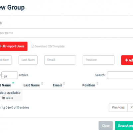Viewport: 133px width, 133px height.
Task: Focus the group name input field
Action: (66, 33)
